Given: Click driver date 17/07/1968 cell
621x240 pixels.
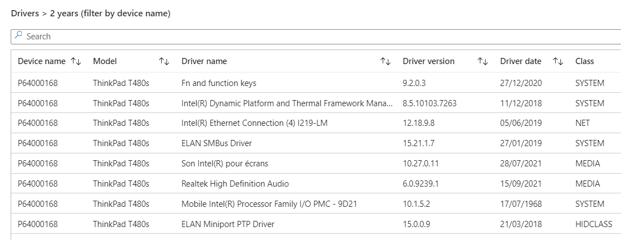Looking at the screenshot, I should 521,204.
